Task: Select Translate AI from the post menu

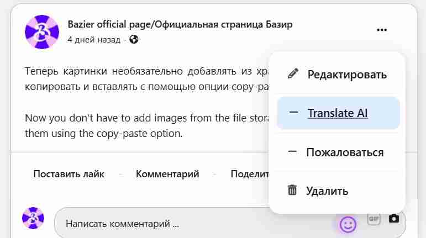Action: point(337,113)
